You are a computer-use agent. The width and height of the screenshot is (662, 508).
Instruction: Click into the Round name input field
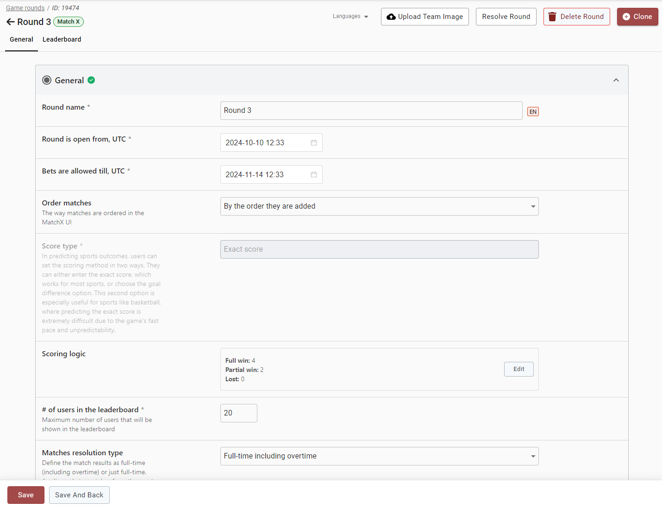371,111
